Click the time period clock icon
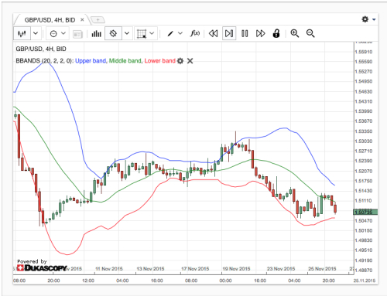The height and width of the screenshot is (296, 387). [x=53, y=33]
